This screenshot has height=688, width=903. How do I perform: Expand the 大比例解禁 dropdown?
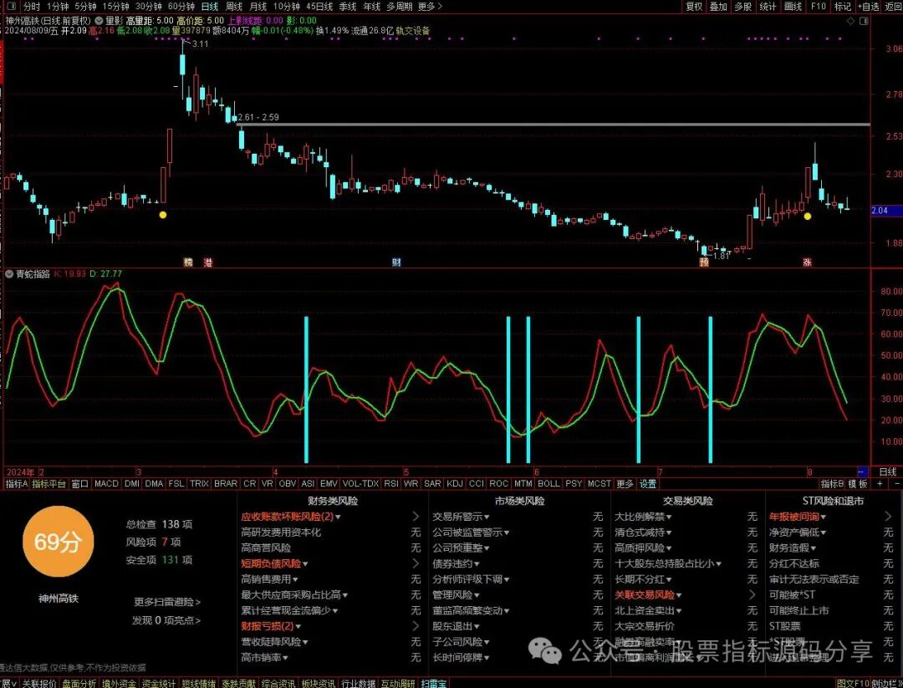tap(669, 517)
